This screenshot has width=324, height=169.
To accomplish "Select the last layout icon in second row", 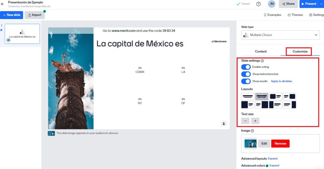I will pos(290,105).
